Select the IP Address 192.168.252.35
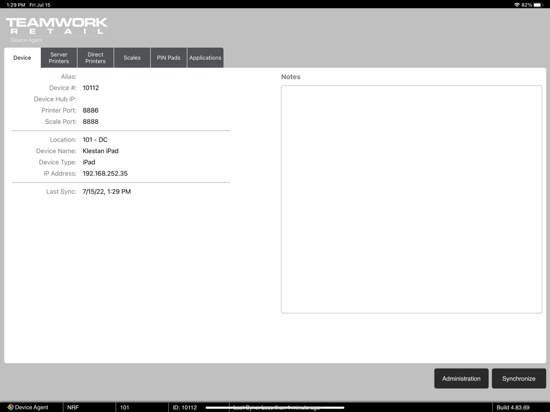550x412 pixels. pos(105,174)
